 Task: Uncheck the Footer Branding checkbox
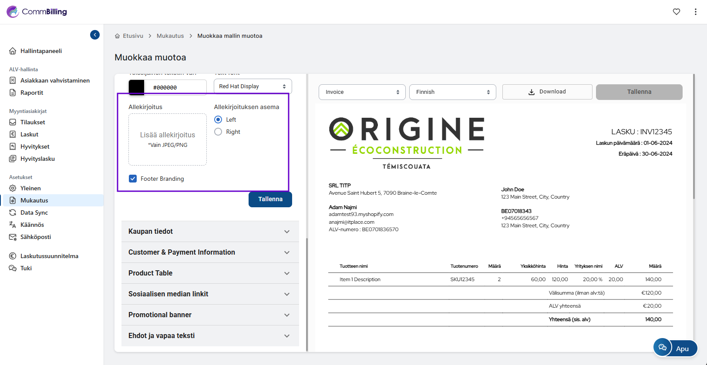pyautogui.click(x=133, y=179)
